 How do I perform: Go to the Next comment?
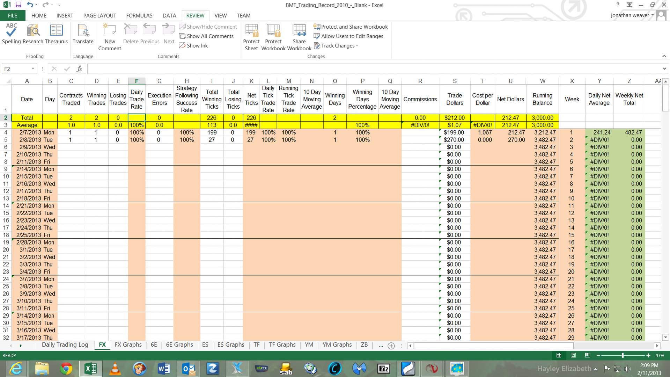pyautogui.click(x=169, y=34)
